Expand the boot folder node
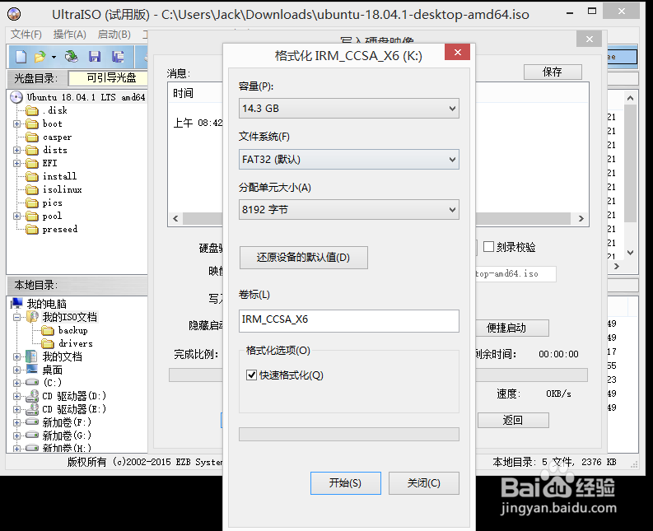653x531 pixels. tap(16, 124)
